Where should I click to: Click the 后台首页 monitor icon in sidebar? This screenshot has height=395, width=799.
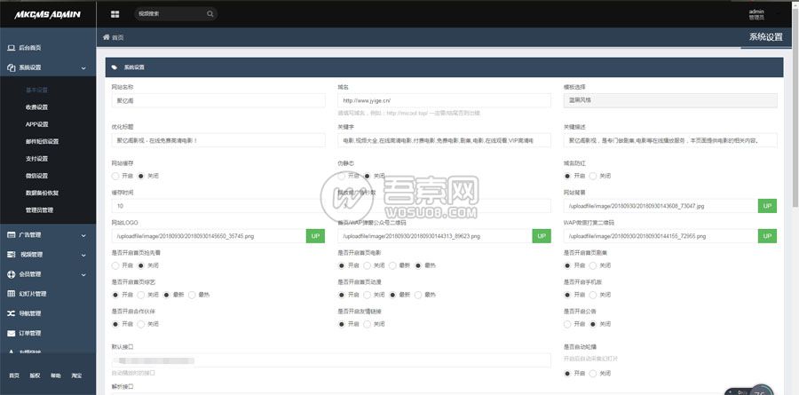pos(11,47)
